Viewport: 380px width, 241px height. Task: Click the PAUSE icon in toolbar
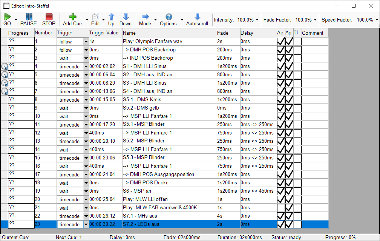pos(29,17)
